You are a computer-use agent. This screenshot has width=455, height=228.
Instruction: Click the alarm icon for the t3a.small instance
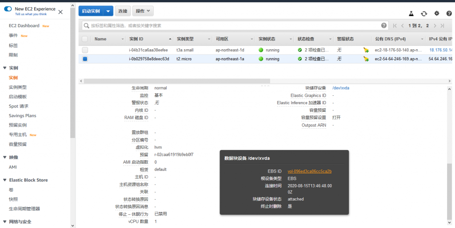366,50
